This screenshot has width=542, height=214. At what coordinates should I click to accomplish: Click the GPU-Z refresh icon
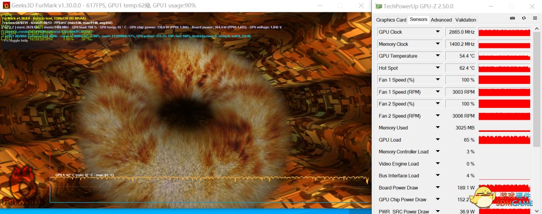(x=524, y=18)
